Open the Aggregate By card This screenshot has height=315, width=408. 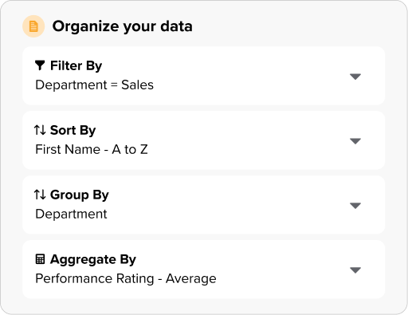click(204, 270)
